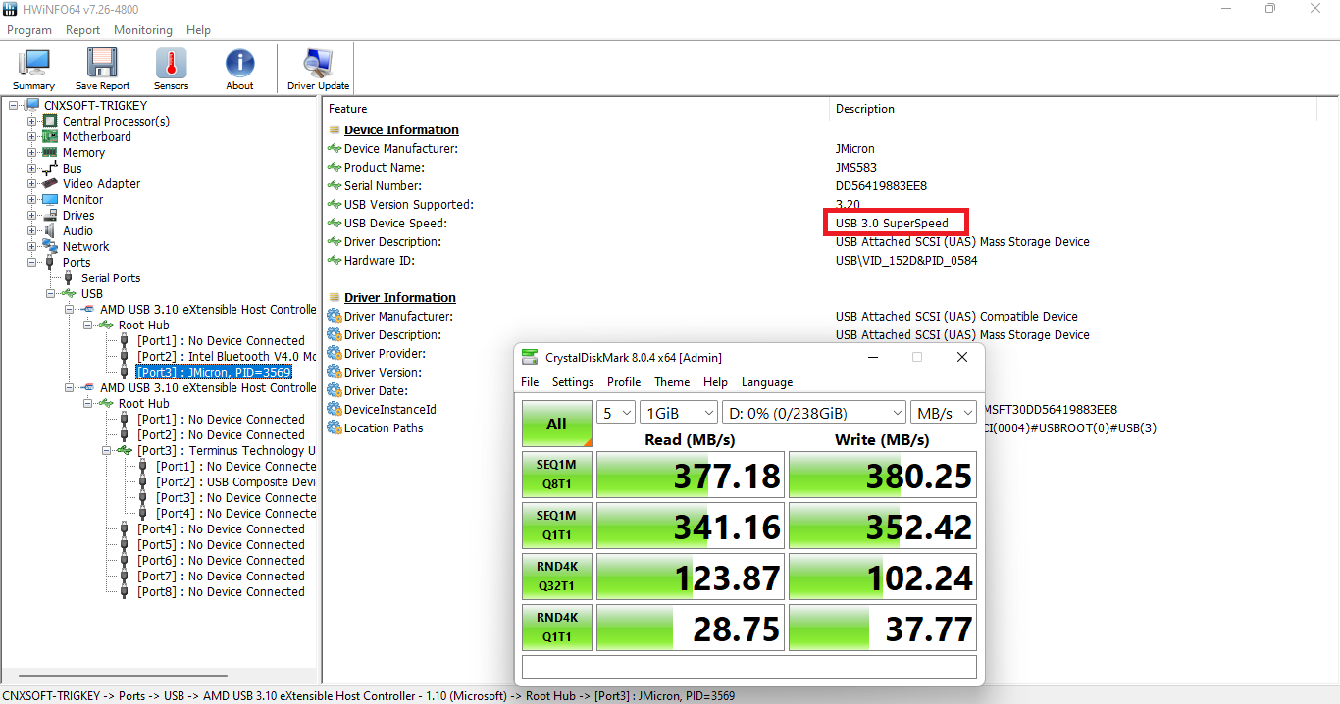1340x704 pixels.
Task: Run the SEQ1M Q8T1 test
Action: [557, 476]
